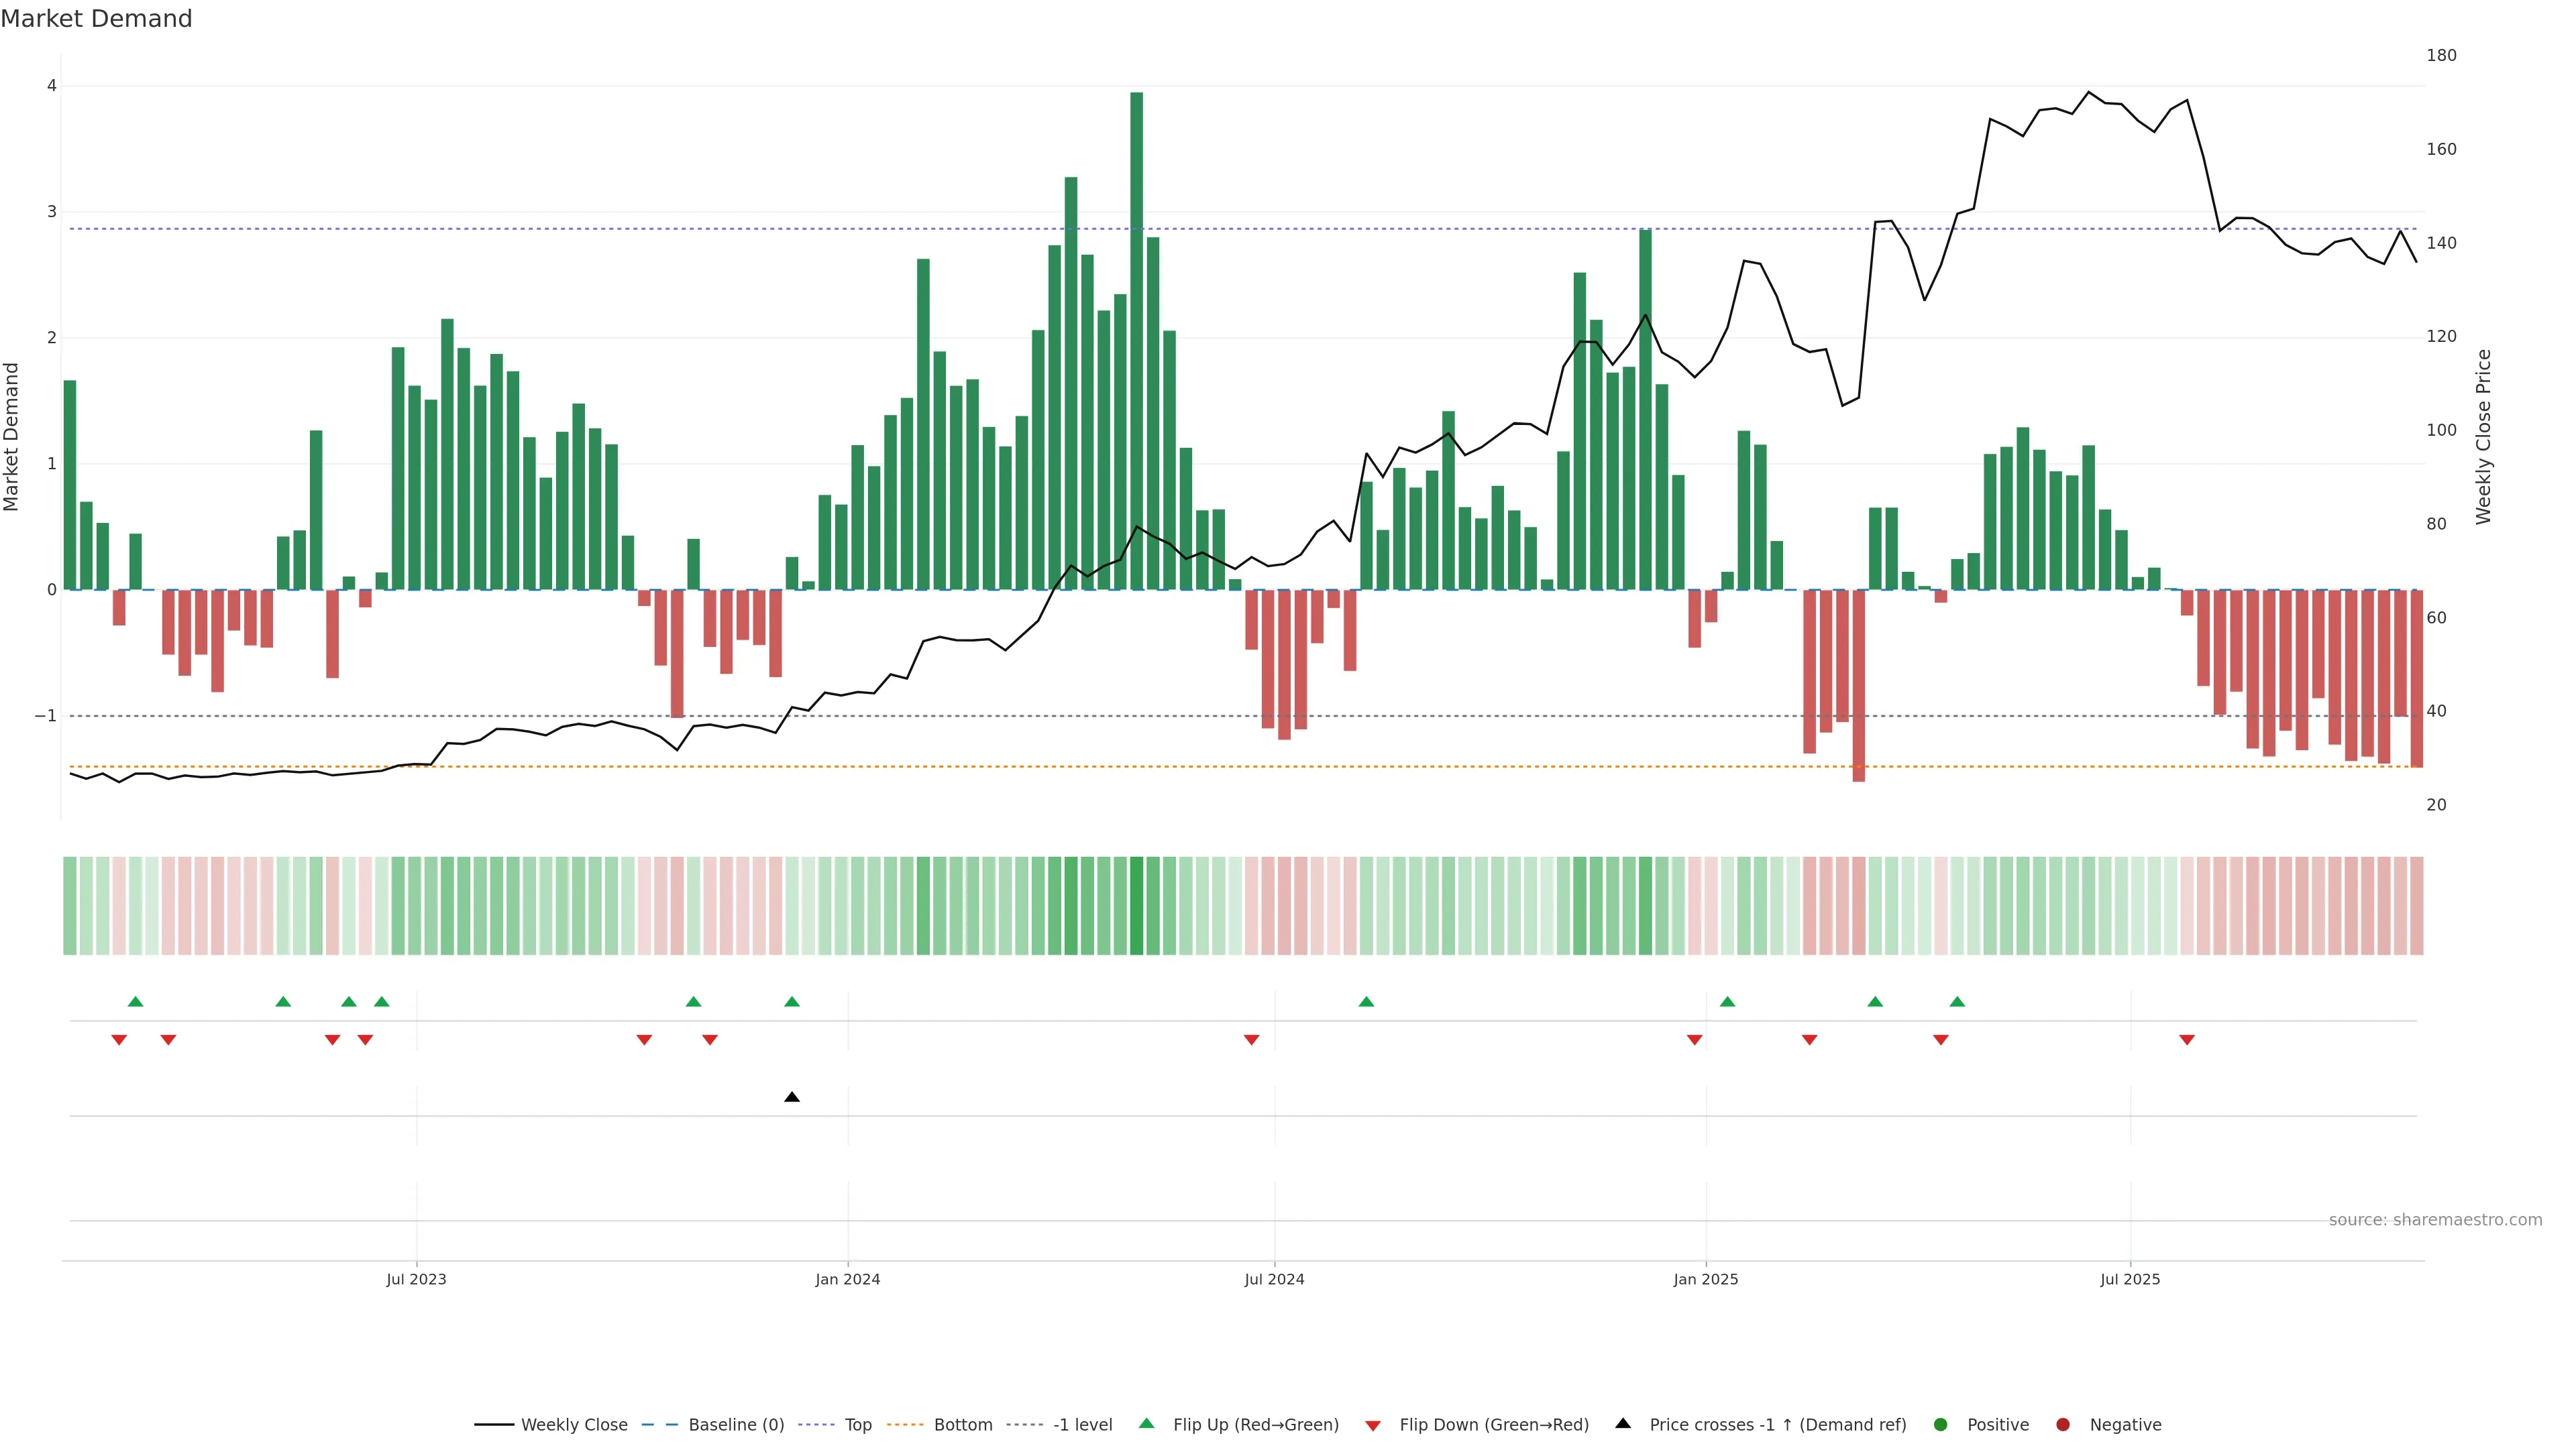Click the black price-cross triangle marker on chart
2576x1448 pixels.
(x=792, y=1097)
